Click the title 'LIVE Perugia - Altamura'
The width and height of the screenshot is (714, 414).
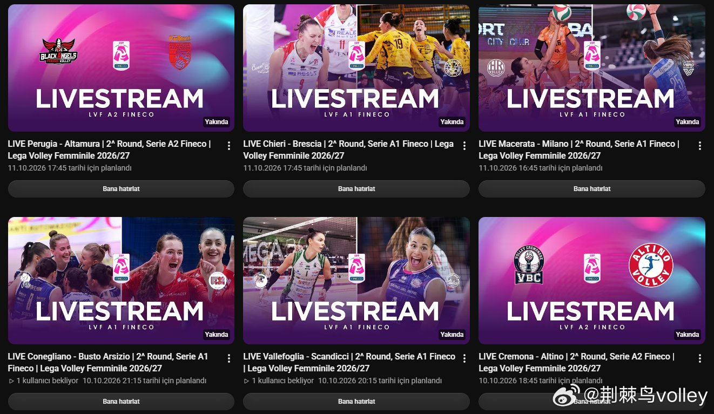tap(110, 150)
